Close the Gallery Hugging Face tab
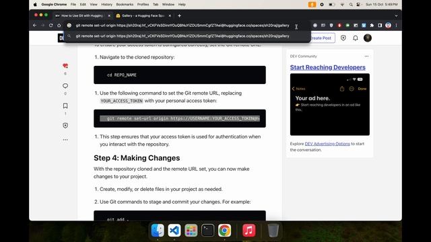 click(x=170, y=15)
